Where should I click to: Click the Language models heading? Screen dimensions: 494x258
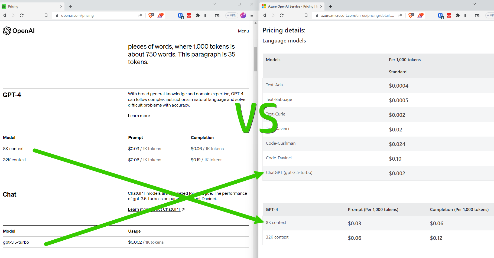coord(284,41)
